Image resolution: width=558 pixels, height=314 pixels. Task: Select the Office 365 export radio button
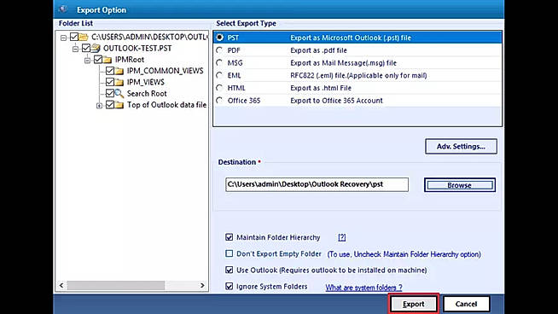(x=219, y=101)
